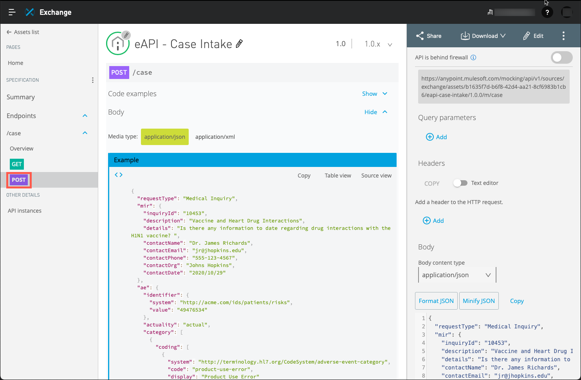Screen dimensions: 581x380
Task: Collapse the Endpoints section
Action: [85, 116]
